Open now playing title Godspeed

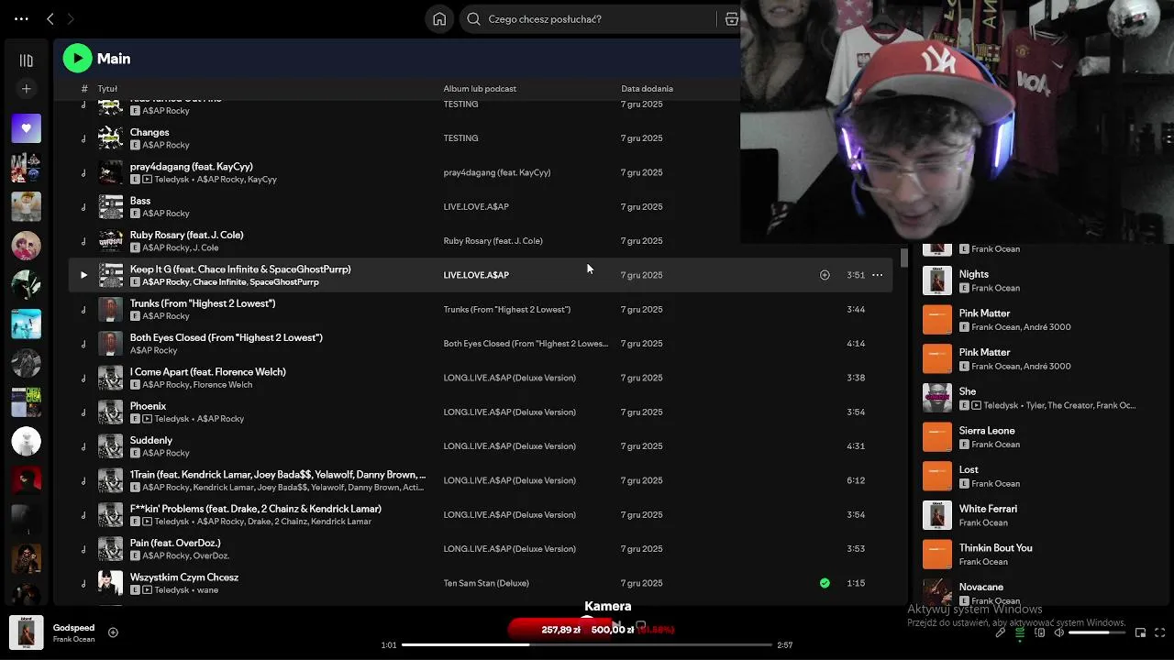(73, 628)
